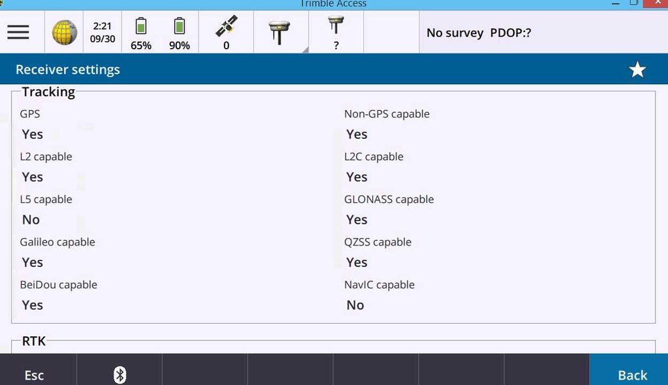This screenshot has height=385, width=668.
Task: Select the Non-GPS capable value
Action: pos(357,134)
